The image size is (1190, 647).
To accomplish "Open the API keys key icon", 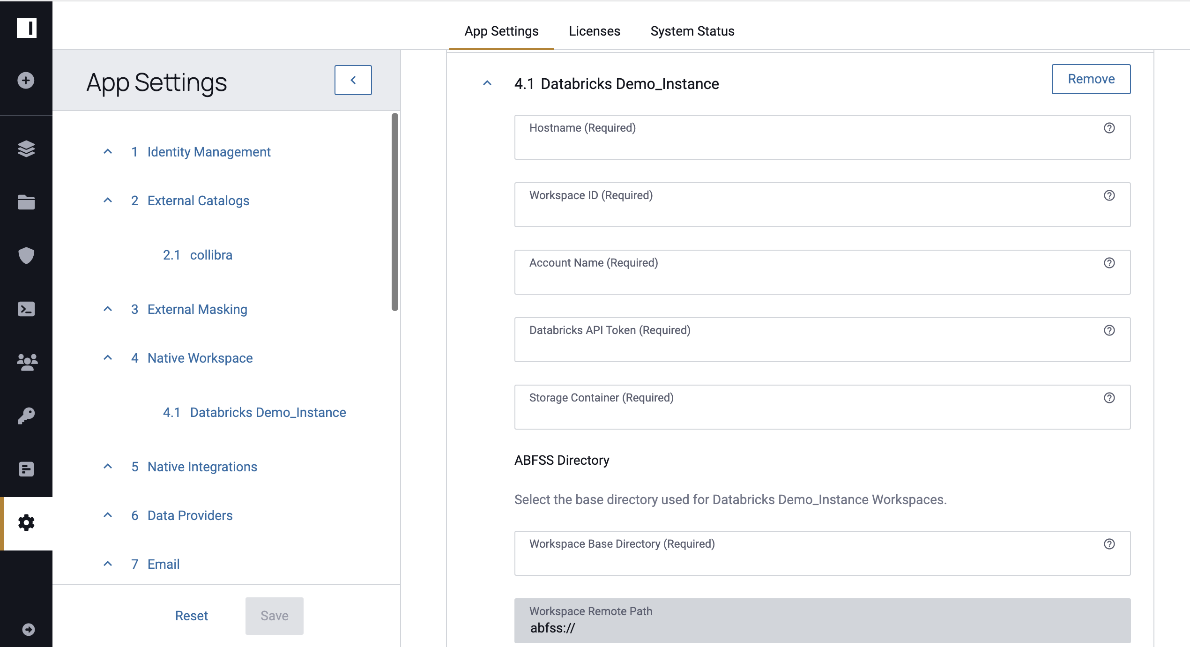I will tap(26, 416).
